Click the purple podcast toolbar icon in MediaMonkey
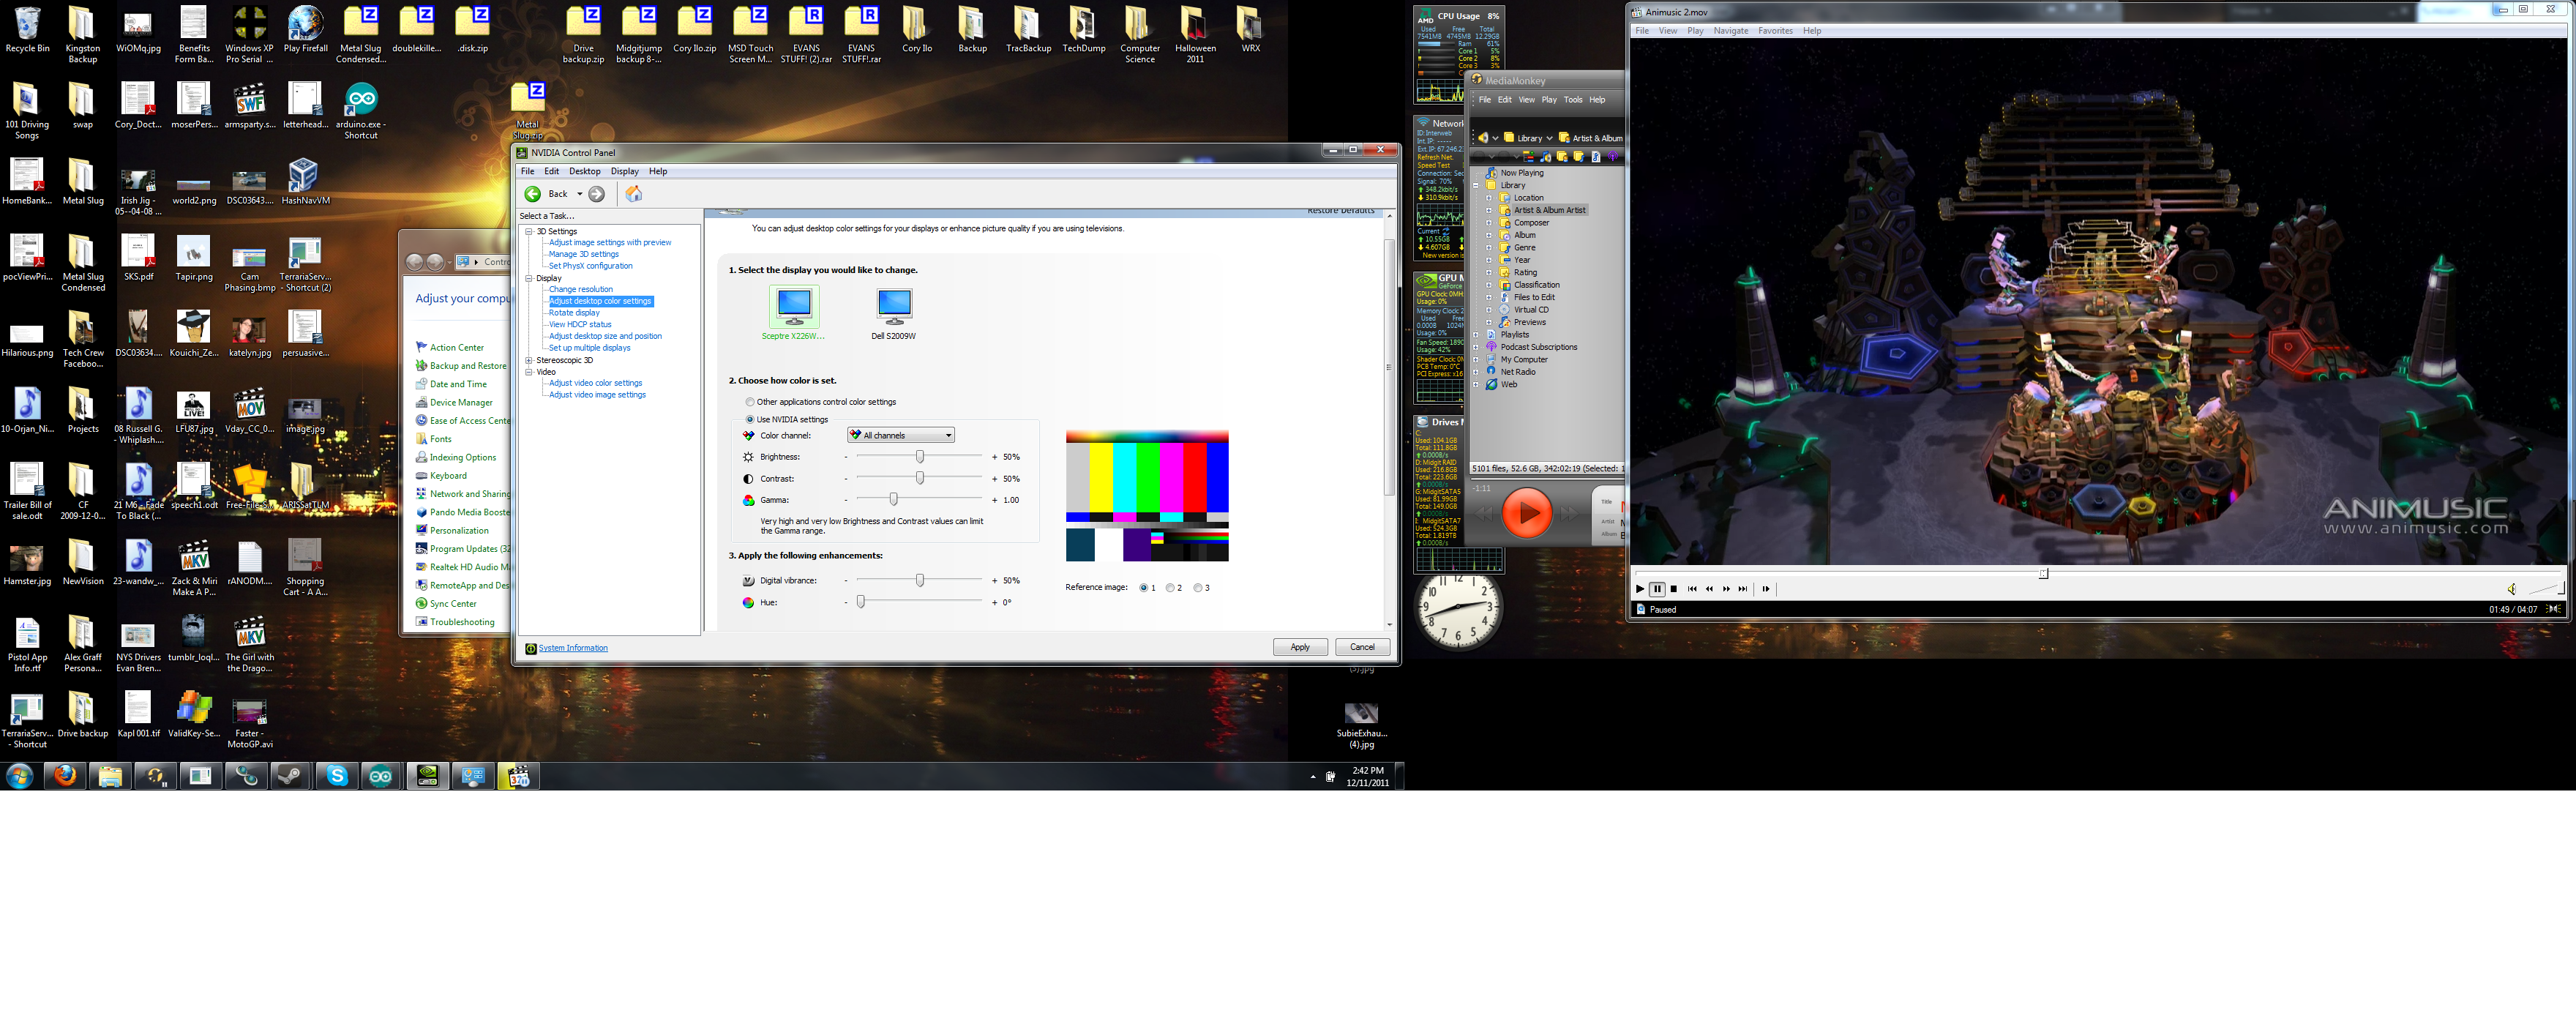This screenshot has width=2576, height=1013. coord(1612,157)
